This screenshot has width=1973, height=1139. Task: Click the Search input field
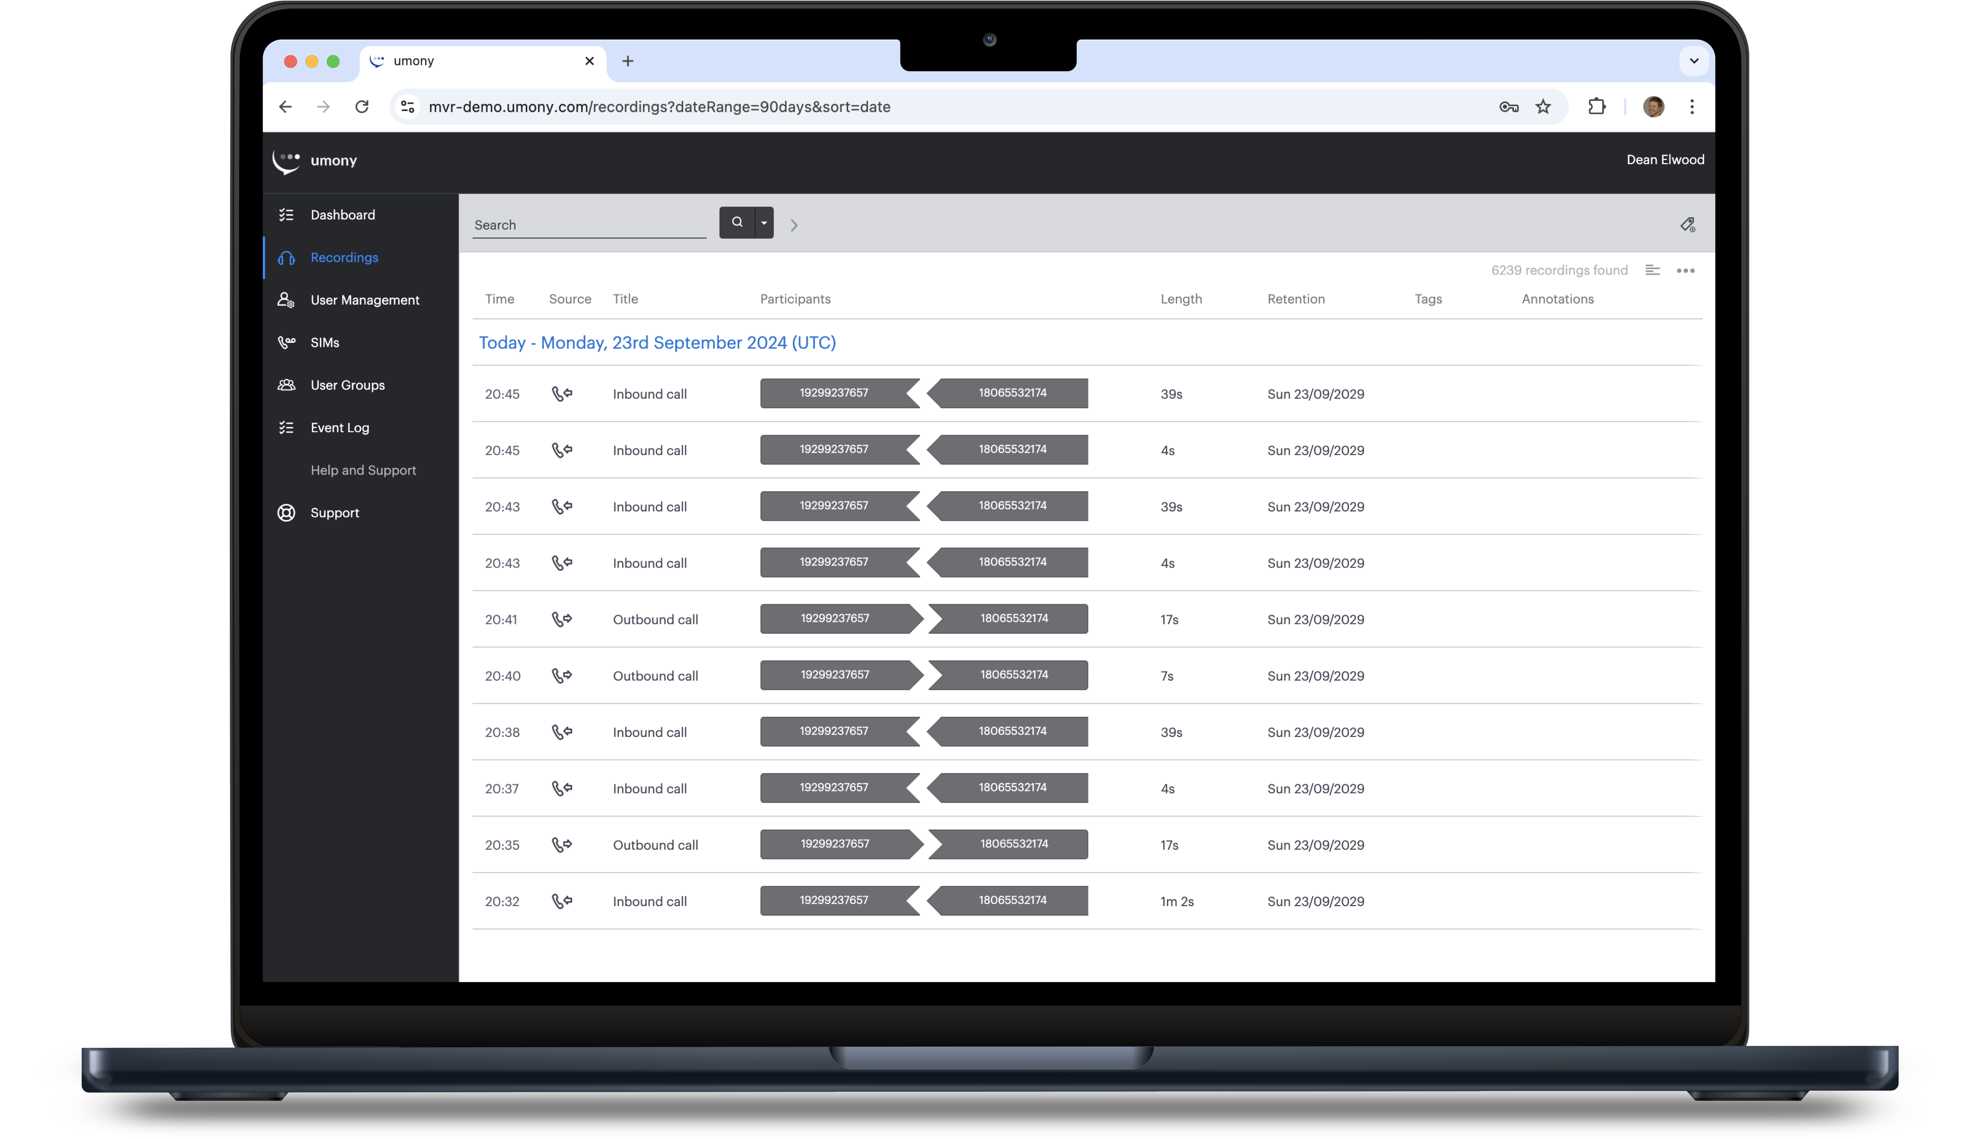pyautogui.click(x=589, y=224)
